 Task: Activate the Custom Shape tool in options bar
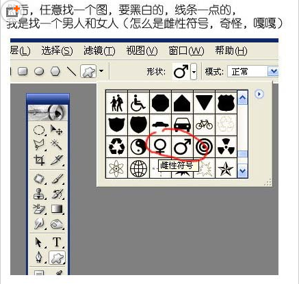[88, 72]
